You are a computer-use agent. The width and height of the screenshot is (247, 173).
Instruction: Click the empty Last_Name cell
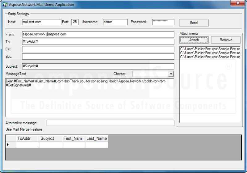click(x=97, y=145)
